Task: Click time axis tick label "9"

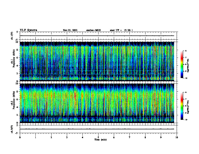Action: [161, 137]
